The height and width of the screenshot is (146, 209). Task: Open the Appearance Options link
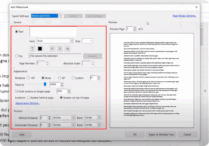pos(28,103)
